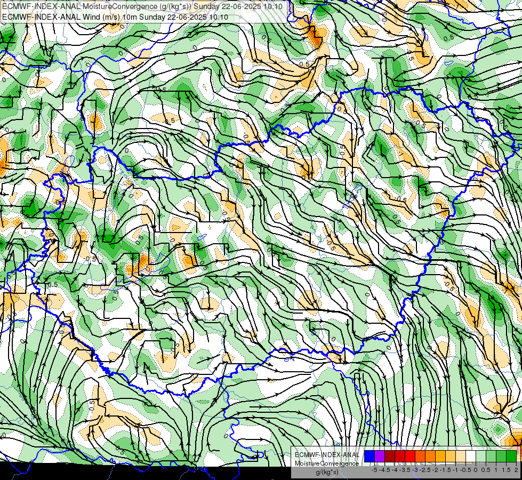
Task: Select the legend swatch between 0 and 0.5
Action: pyautogui.click(x=481, y=457)
